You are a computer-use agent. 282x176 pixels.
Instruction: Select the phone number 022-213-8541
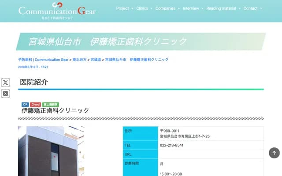coord(171,145)
